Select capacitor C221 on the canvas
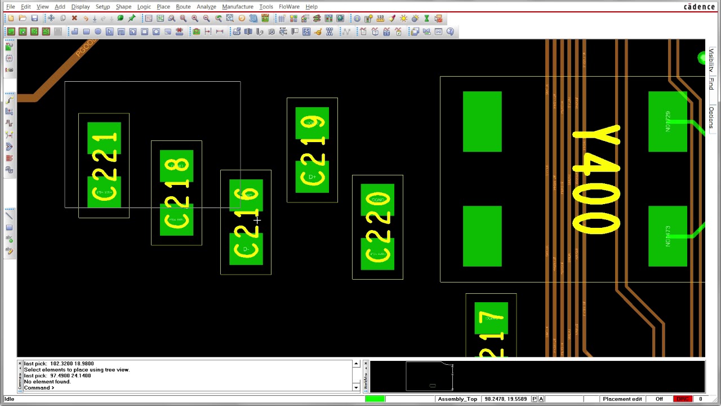The image size is (721, 406). pyautogui.click(x=104, y=166)
